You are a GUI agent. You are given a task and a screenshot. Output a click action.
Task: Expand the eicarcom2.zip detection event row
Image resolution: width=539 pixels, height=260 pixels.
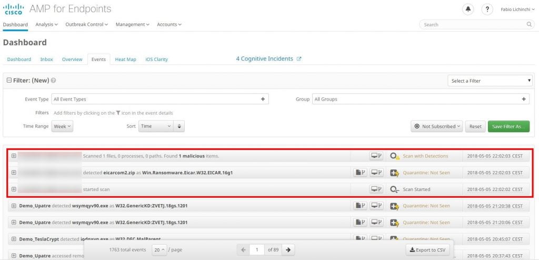pyautogui.click(x=14, y=172)
